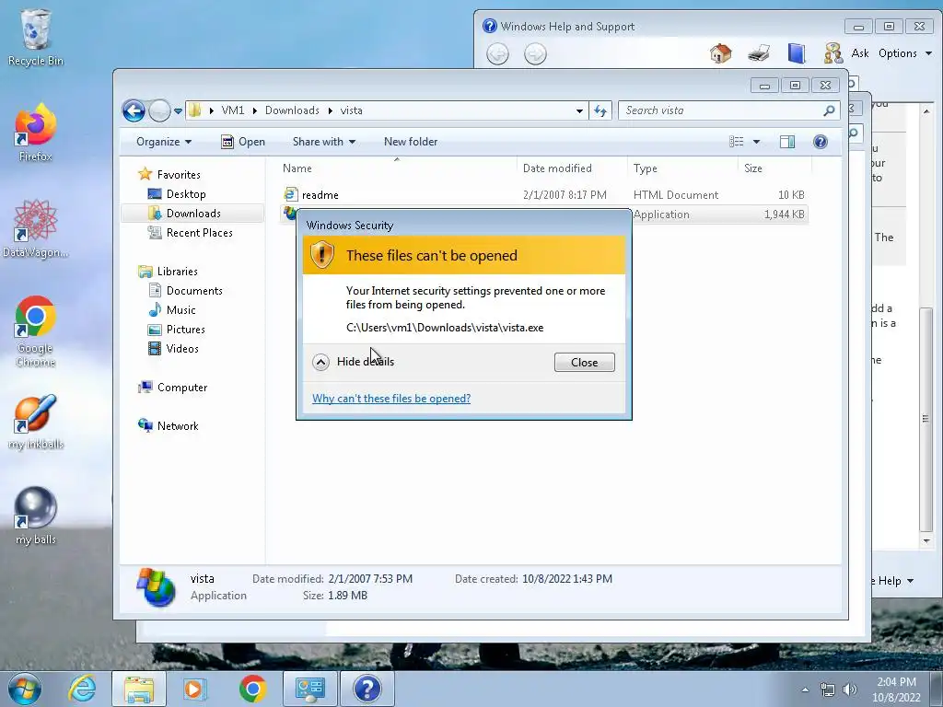Open Chrome from the taskbar

point(252,689)
